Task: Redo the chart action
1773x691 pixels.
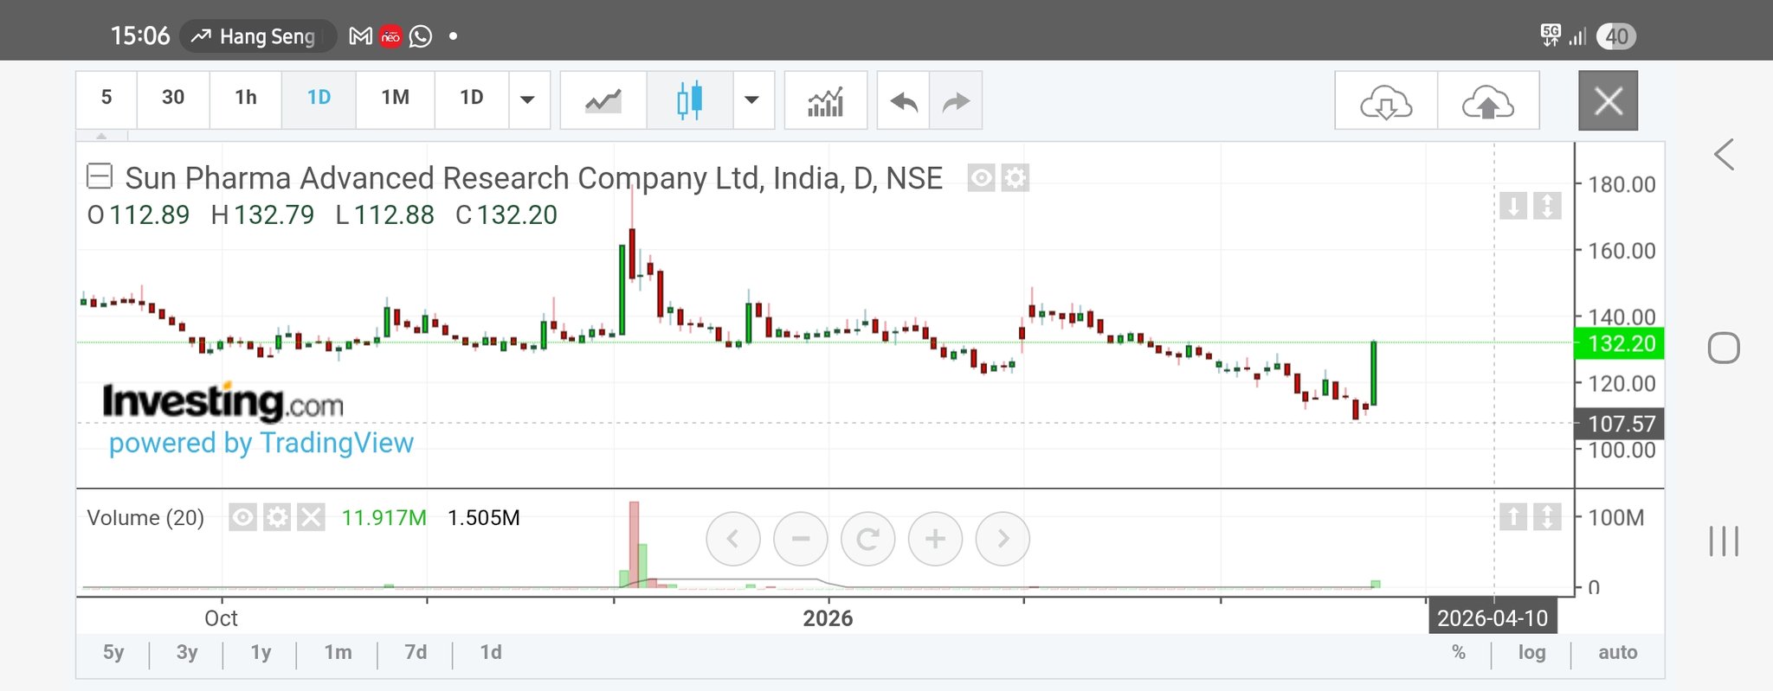Action: (x=956, y=100)
